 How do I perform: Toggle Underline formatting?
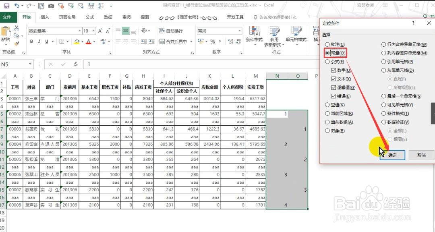point(47,41)
